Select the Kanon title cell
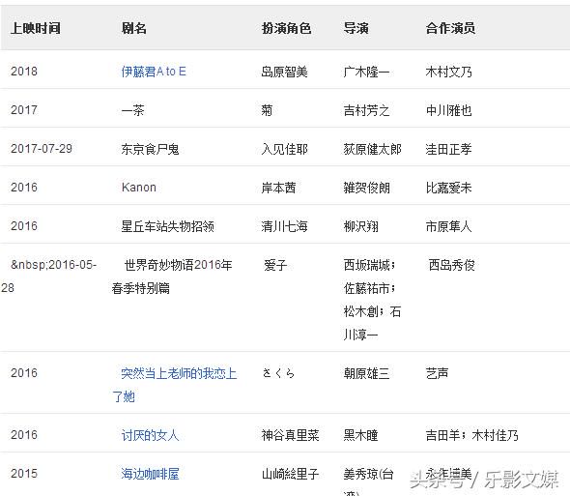This screenshot has width=570, height=496. pos(139,188)
